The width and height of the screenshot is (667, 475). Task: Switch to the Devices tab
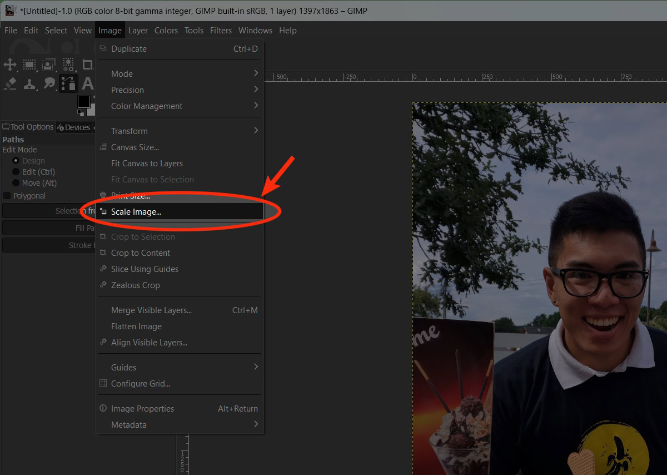pyautogui.click(x=74, y=127)
